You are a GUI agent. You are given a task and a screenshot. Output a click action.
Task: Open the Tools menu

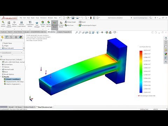37,18
